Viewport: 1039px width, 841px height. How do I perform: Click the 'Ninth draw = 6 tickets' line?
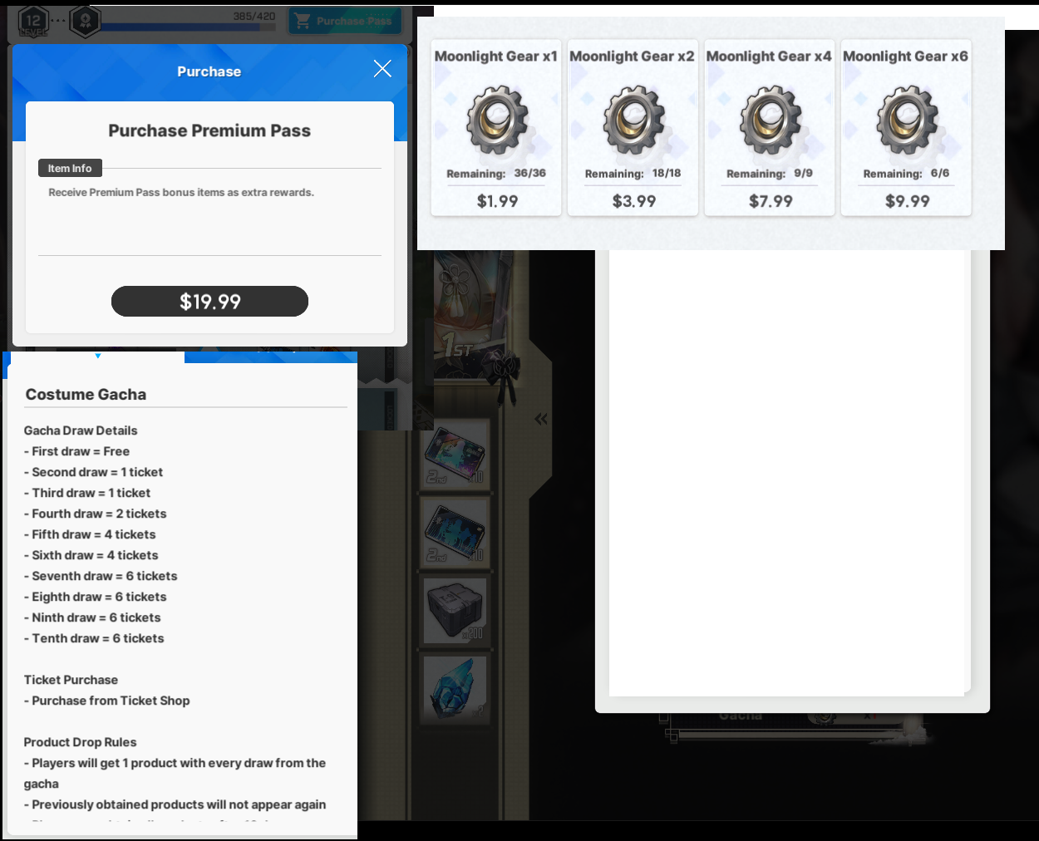(x=92, y=617)
